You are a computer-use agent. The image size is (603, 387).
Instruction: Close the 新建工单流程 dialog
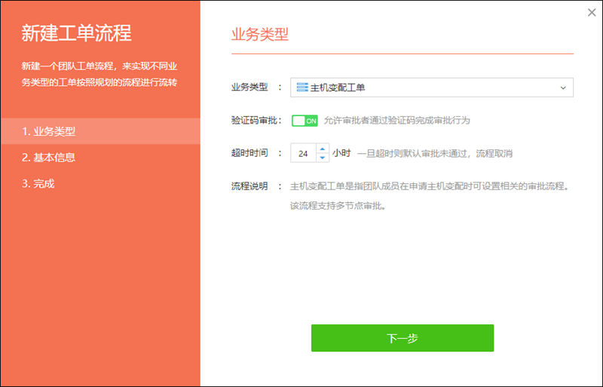click(592, 12)
